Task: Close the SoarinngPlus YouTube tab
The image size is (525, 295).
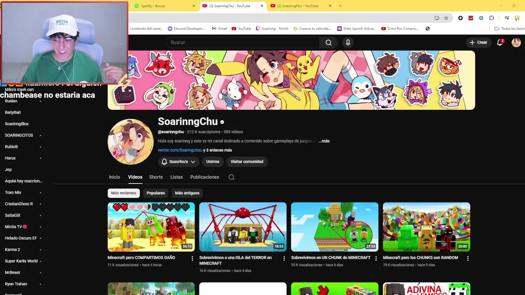Action: [330, 6]
